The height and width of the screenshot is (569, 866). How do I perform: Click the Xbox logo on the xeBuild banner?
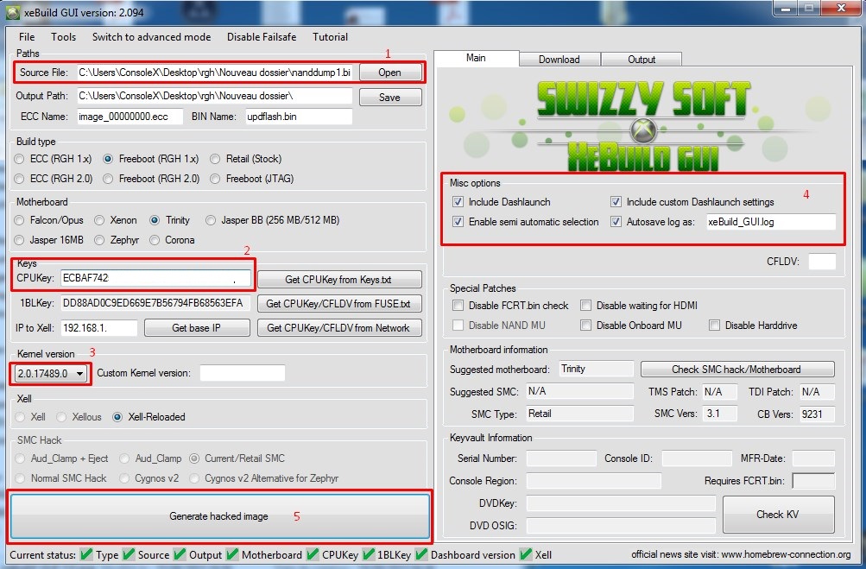click(x=644, y=131)
